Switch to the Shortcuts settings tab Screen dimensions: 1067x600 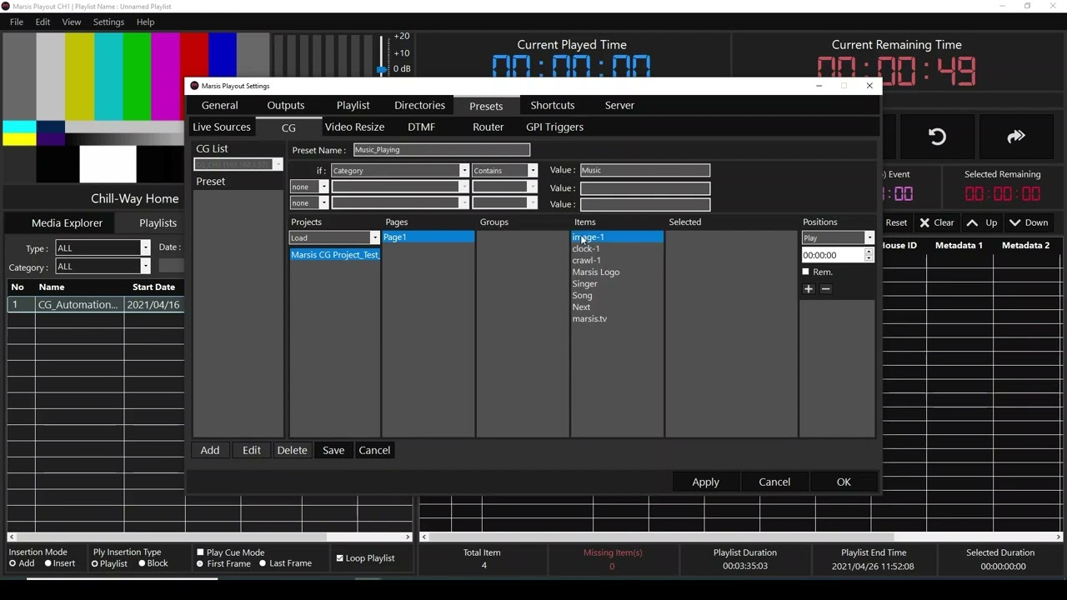click(553, 105)
